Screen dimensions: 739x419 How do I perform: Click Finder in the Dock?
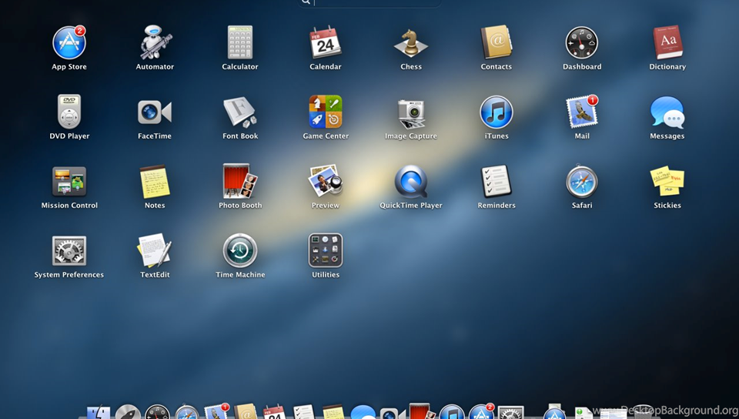point(99,412)
